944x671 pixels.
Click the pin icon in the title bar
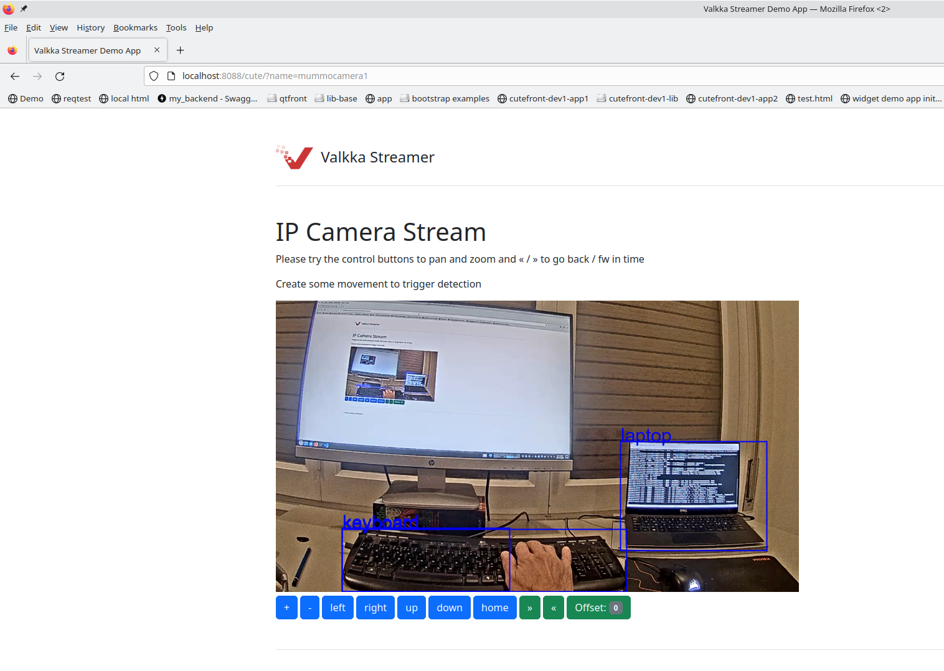(x=24, y=9)
